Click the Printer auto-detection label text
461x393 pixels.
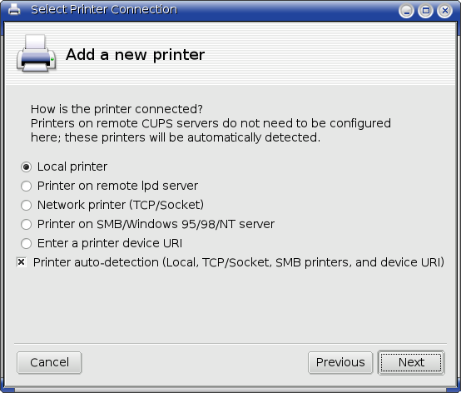click(x=239, y=262)
